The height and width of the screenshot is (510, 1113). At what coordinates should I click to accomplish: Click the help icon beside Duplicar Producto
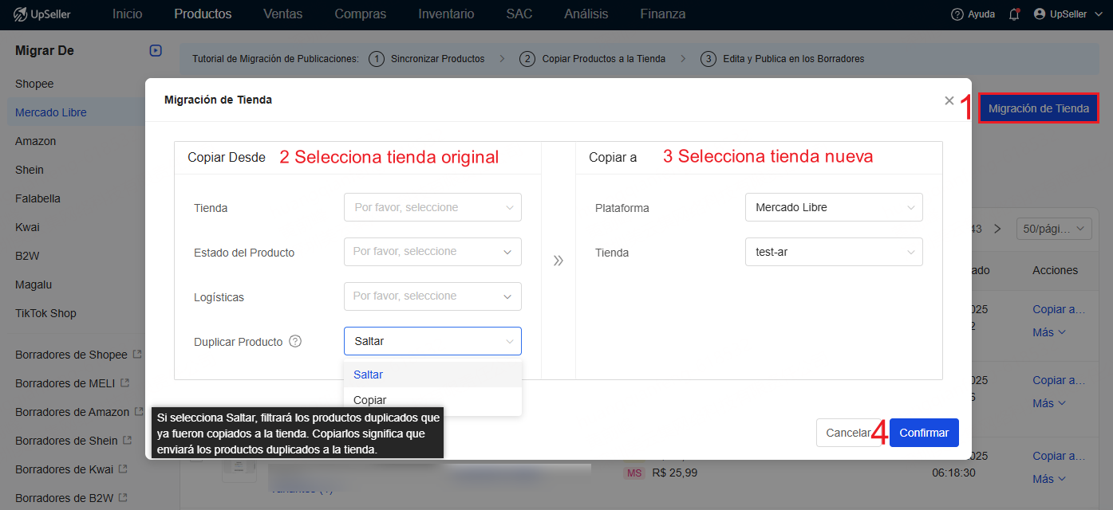(x=295, y=341)
